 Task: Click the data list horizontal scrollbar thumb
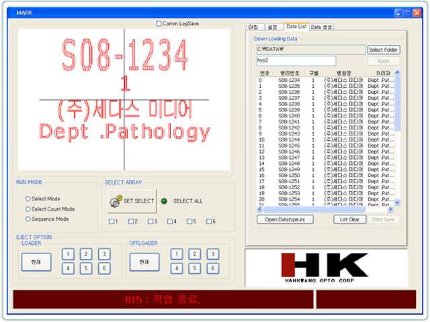tap(314, 209)
